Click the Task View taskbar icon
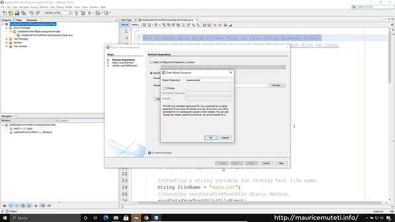 [x=96, y=218]
